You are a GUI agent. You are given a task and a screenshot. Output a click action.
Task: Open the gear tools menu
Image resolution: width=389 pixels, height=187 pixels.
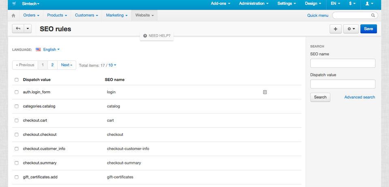click(x=351, y=29)
